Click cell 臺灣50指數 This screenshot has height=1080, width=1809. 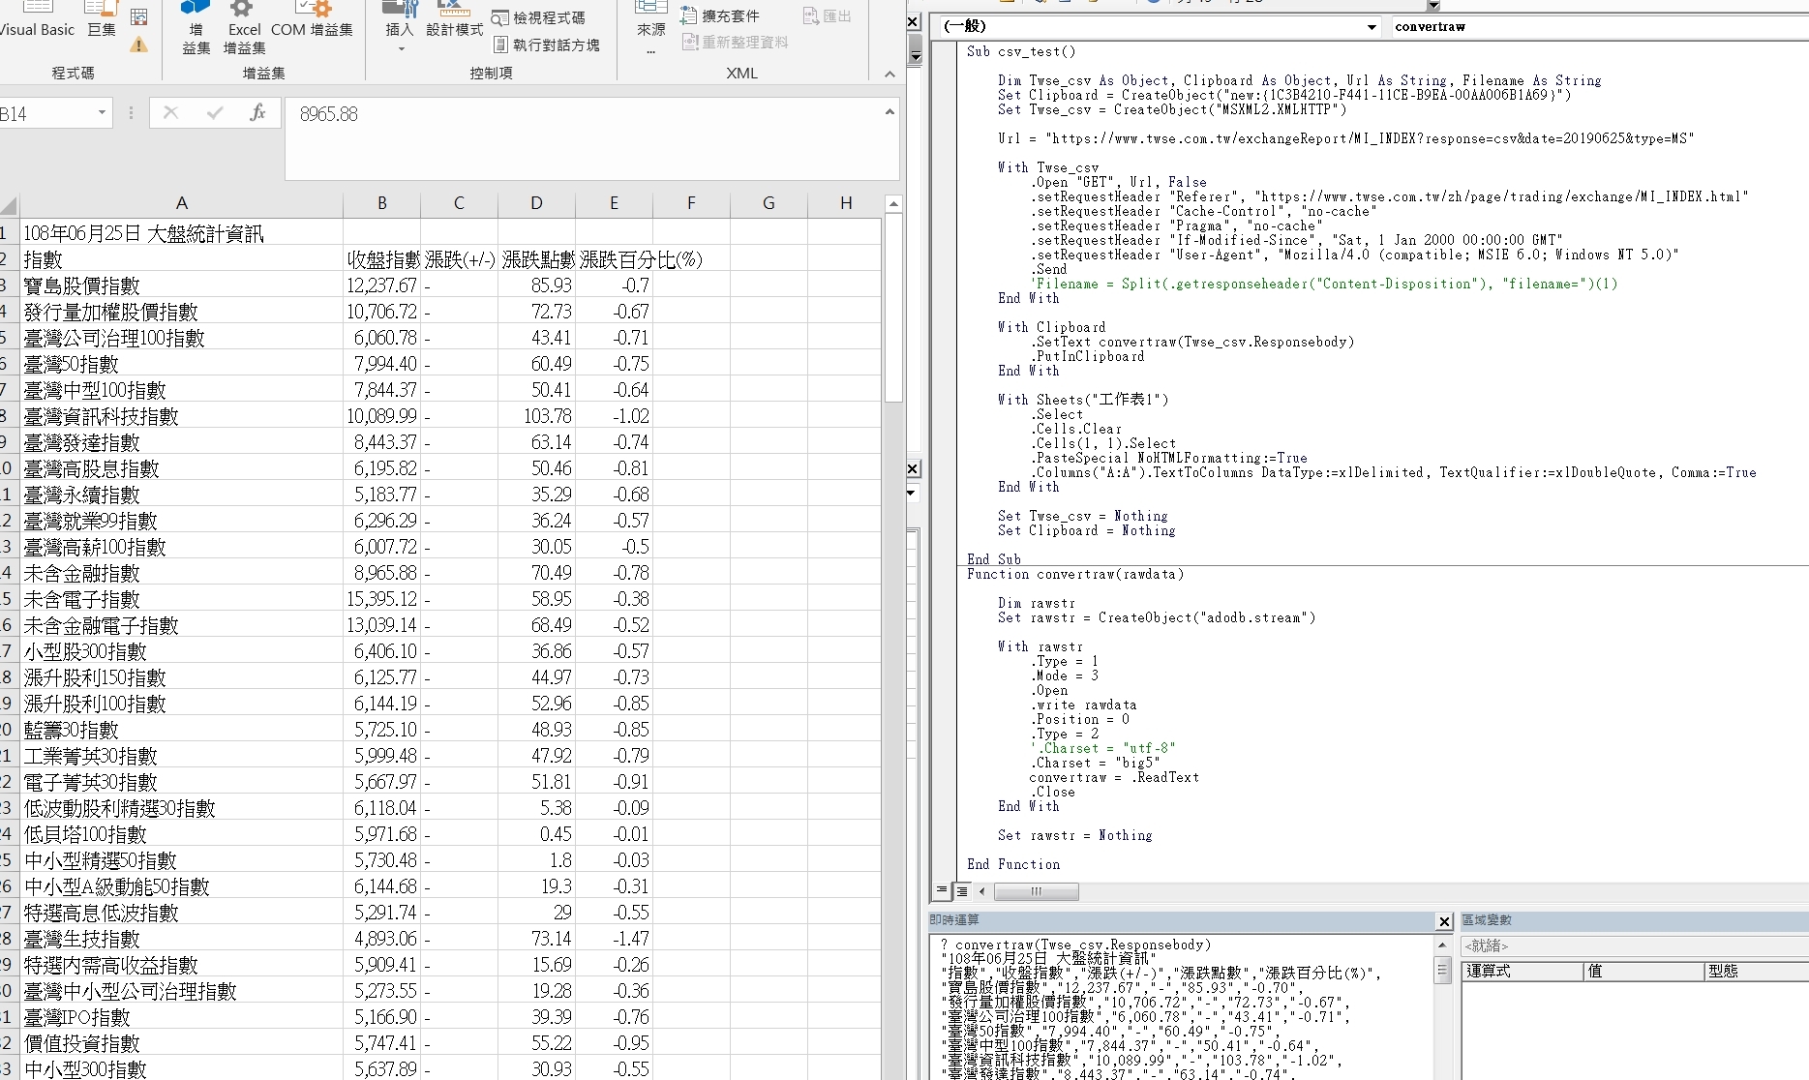tap(181, 364)
